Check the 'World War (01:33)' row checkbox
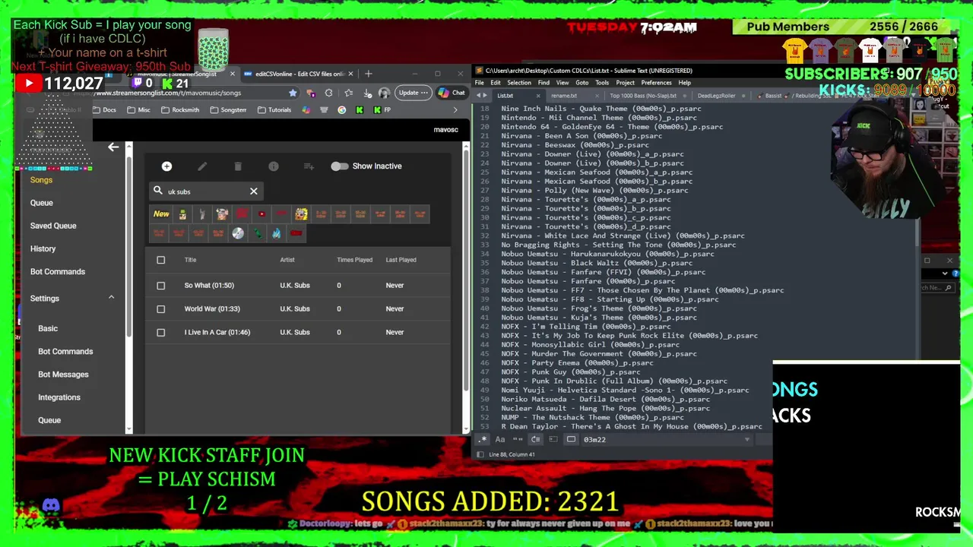Screen dimensions: 973x547 click(160, 309)
